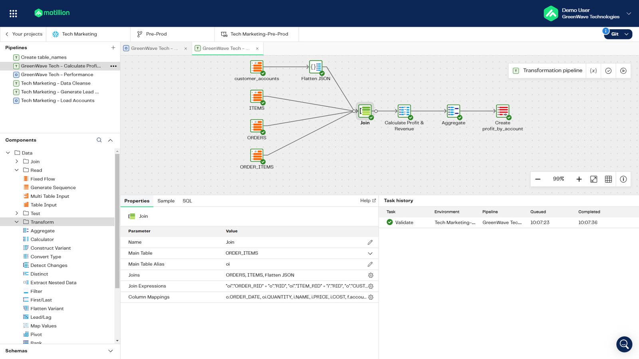
Task: Open the canvas info icon
Action: click(623, 179)
